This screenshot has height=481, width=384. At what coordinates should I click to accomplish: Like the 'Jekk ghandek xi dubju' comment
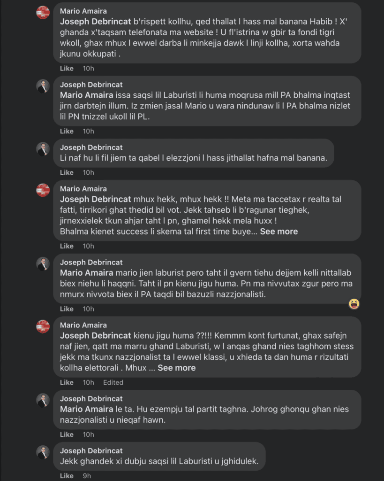(67, 476)
